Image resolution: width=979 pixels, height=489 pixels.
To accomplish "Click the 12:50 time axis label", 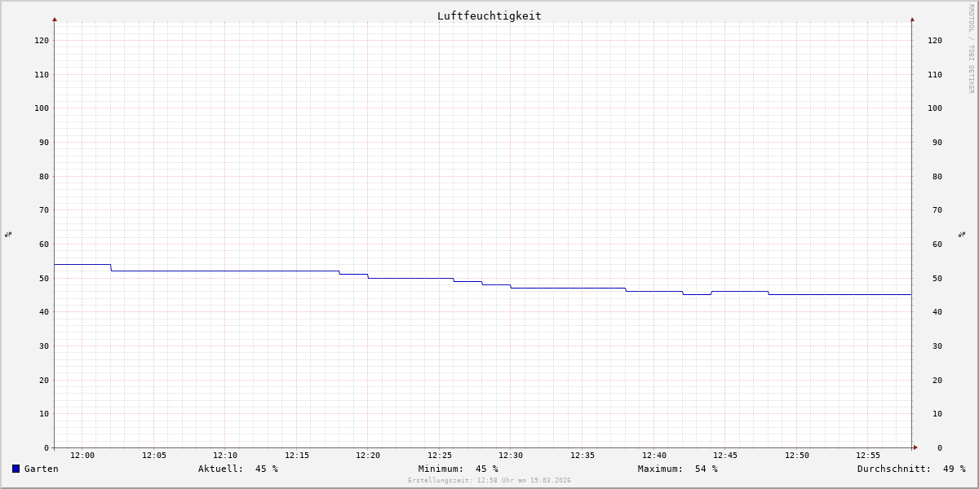I will point(797,456).
